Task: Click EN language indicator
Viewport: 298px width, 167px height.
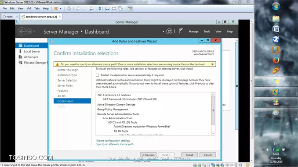Action: click(x=276, y=144)
